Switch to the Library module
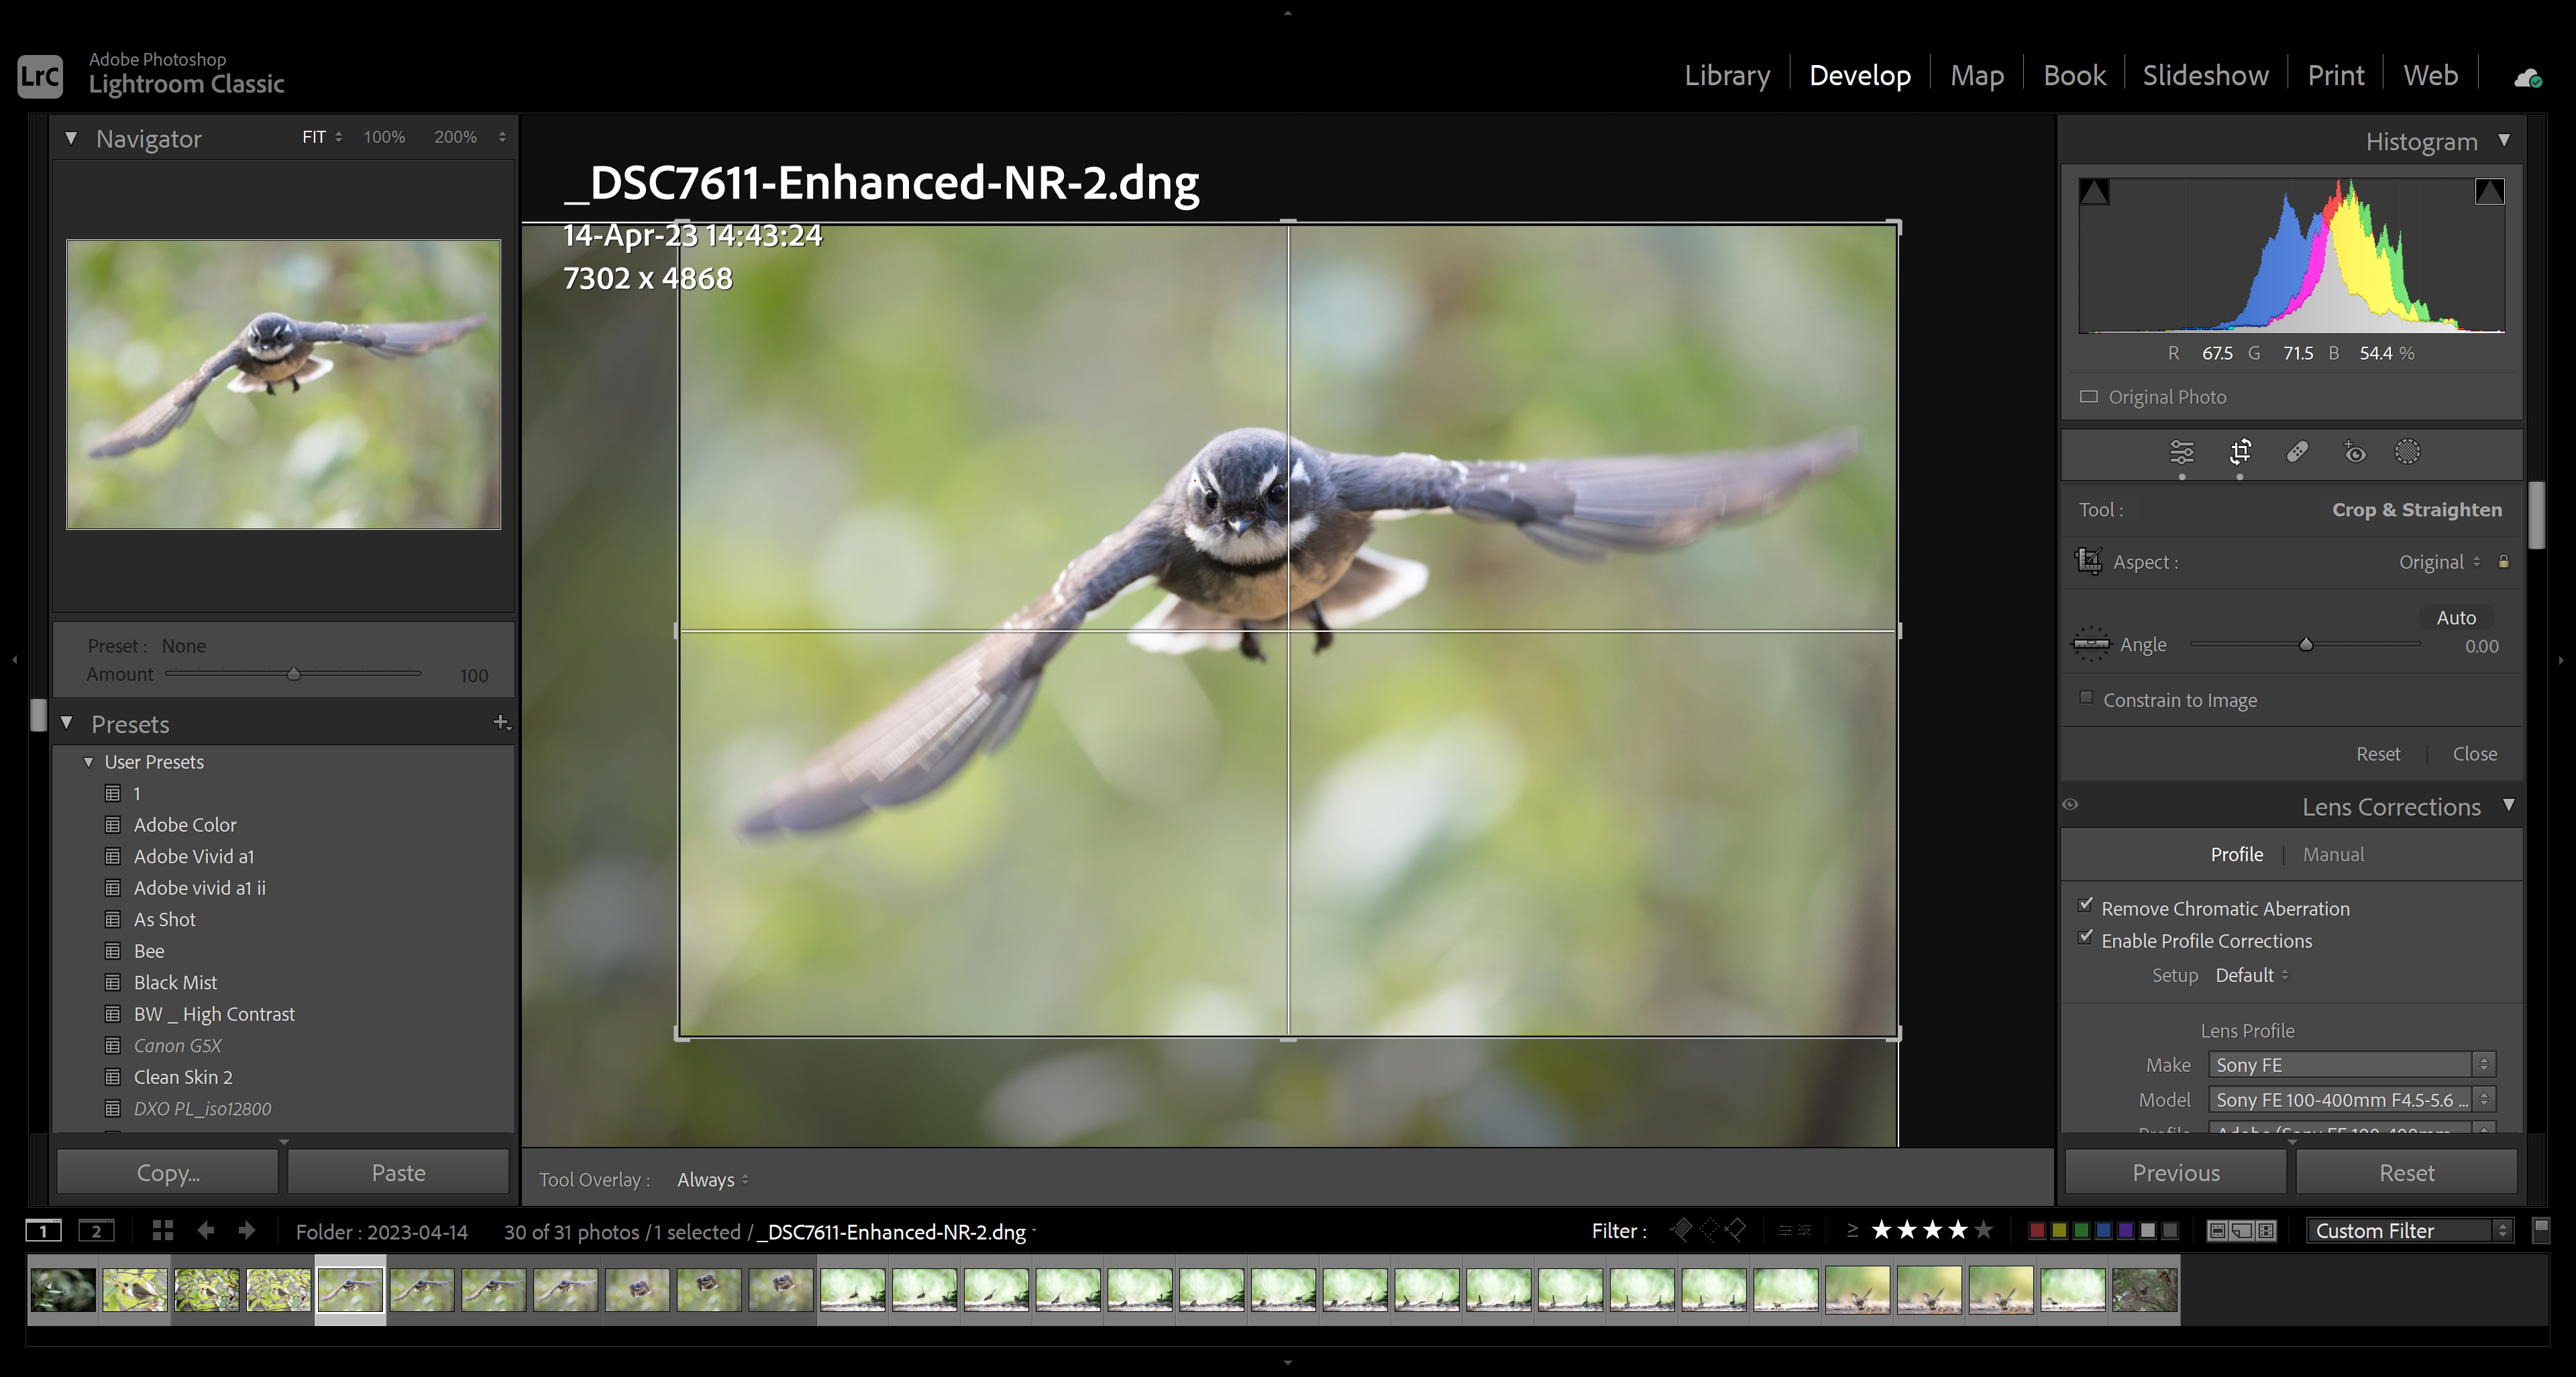The width and height of the screenshot is (2576, 1377). tap(1726, 76)
